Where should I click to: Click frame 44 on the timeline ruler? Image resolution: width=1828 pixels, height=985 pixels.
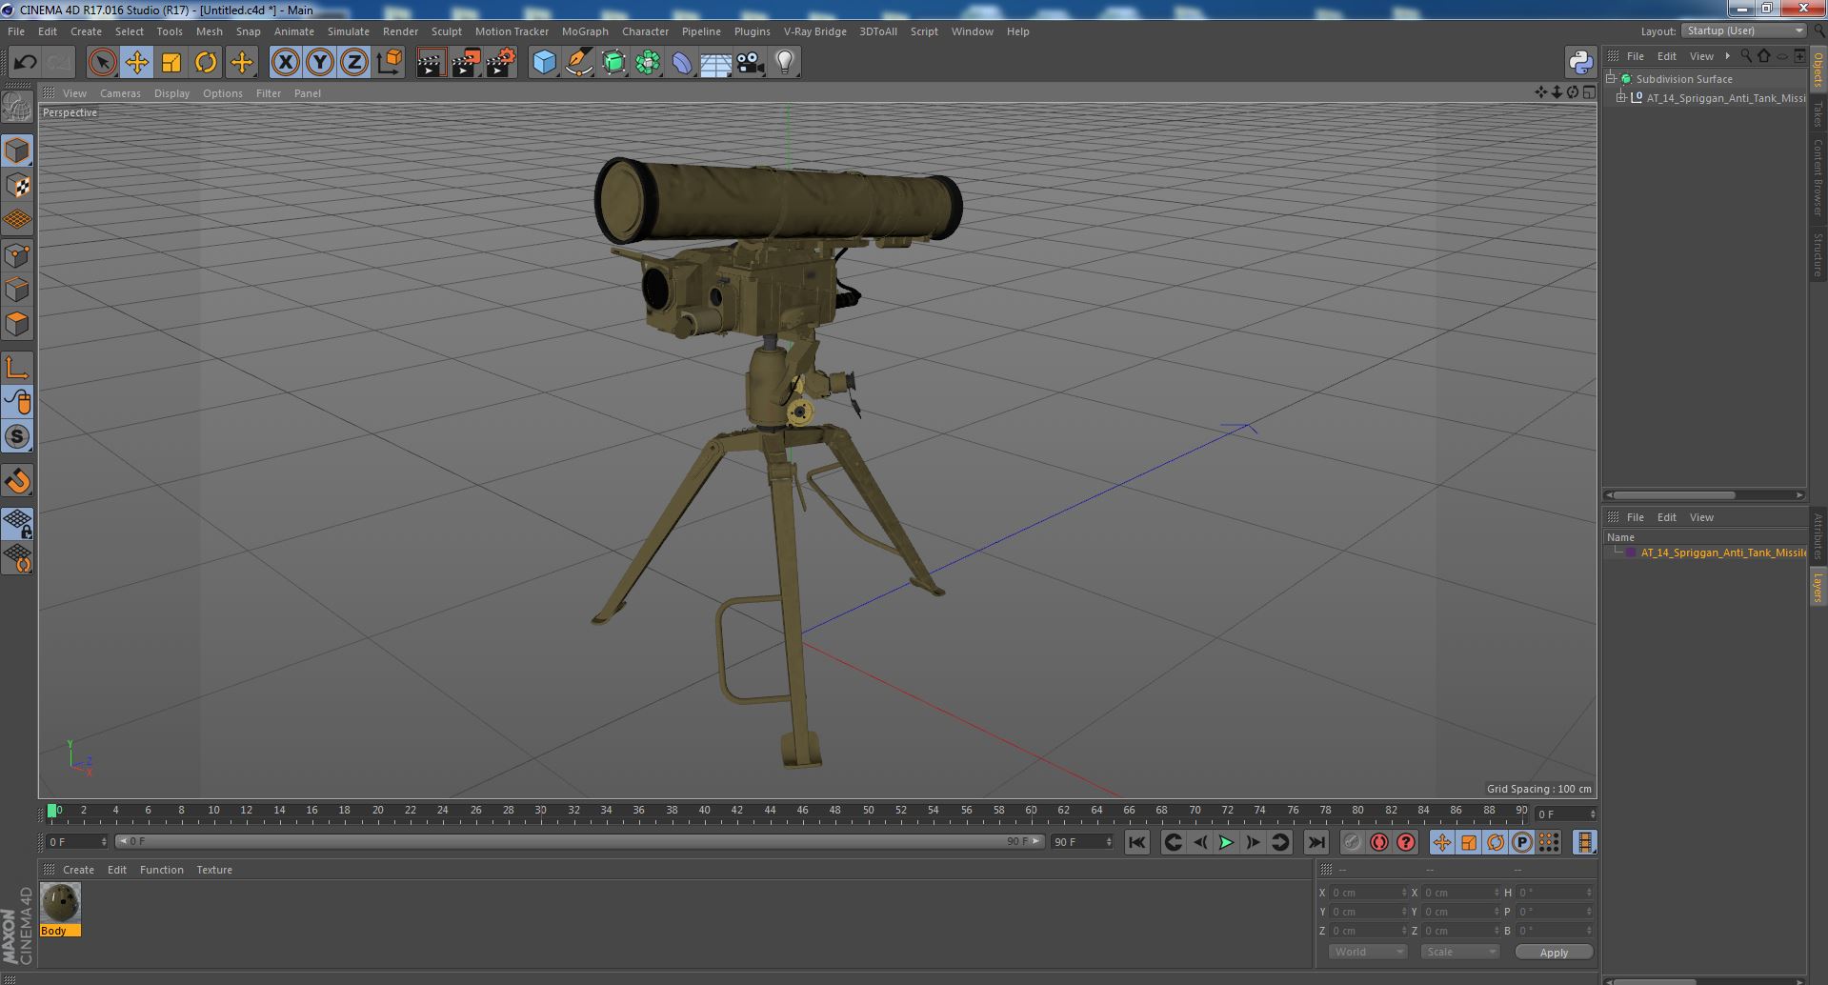click(770, 811)
